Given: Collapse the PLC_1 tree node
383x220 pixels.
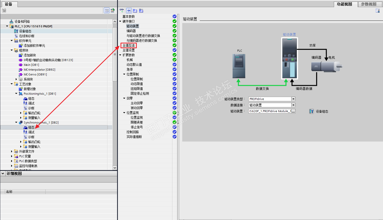Looking at the screenshot, I should [7, 26].
